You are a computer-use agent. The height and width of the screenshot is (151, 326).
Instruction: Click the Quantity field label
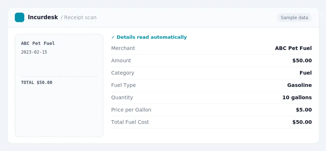[x=122, y=97]
